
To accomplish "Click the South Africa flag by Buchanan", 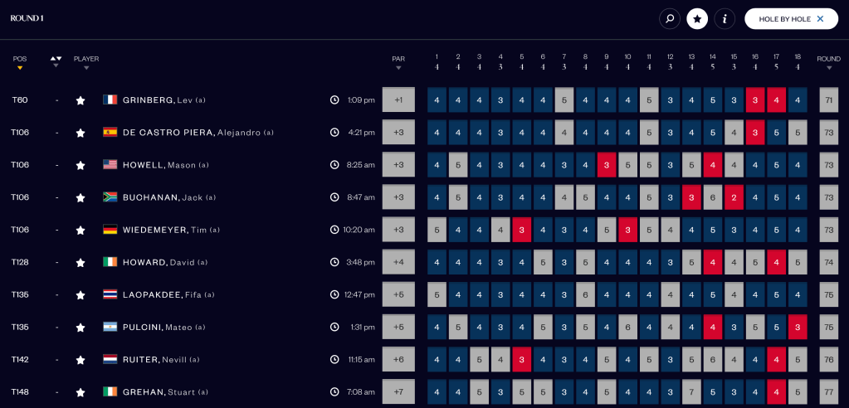I will (x=110, y=197).
